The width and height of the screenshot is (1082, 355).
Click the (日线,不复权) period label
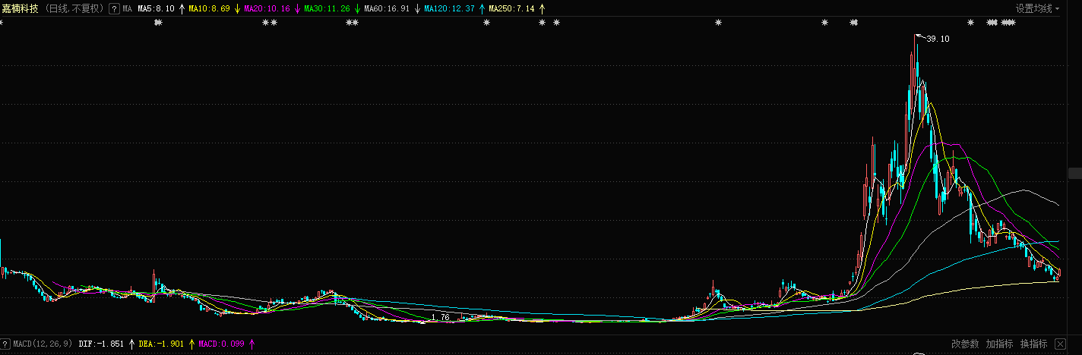pos(75,8)
